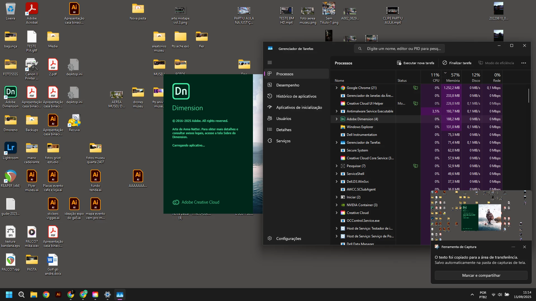
Task: Open the Usuários tab
Action: coord(297,119)
